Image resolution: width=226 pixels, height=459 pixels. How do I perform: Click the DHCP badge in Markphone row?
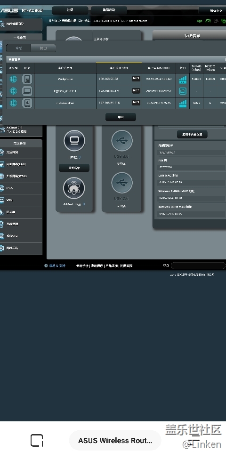pyautogui.click(x=136, y=79)
